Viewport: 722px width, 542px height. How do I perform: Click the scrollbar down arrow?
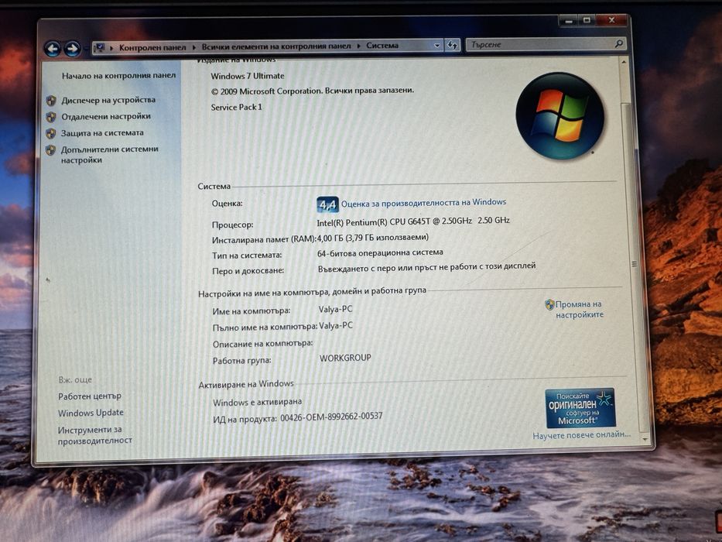(x=644, y=440)
